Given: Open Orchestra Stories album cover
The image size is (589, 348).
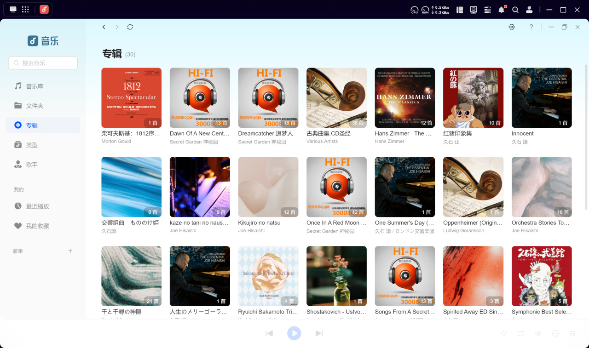Looking at the screenshot, I should click(x=542, y=187).
